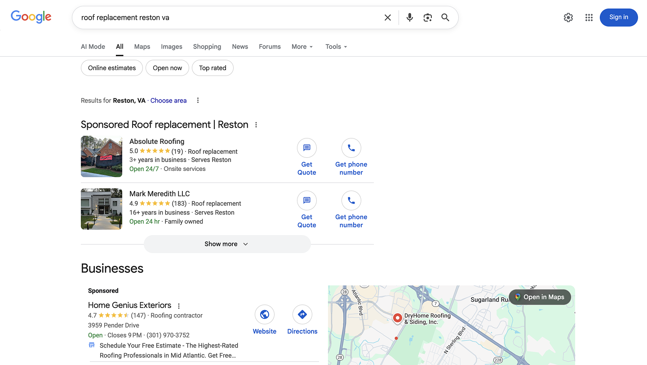The height and width of the screenshot is (365, 647).
Task: Click the Absolute Roofing photo thumbnail
Action: (102, 156)
